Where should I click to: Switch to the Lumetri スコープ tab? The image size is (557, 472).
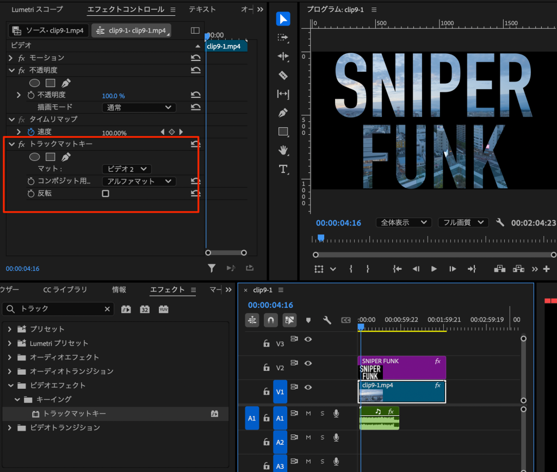pyautogui.click(x=37, y=9)
